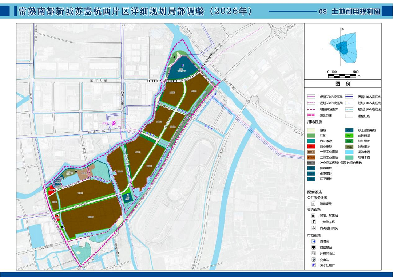Image resolution: width=393 pixels, height=278 pixels.
Task: Select the 防洪闸 legend icon
Action: 313,241
